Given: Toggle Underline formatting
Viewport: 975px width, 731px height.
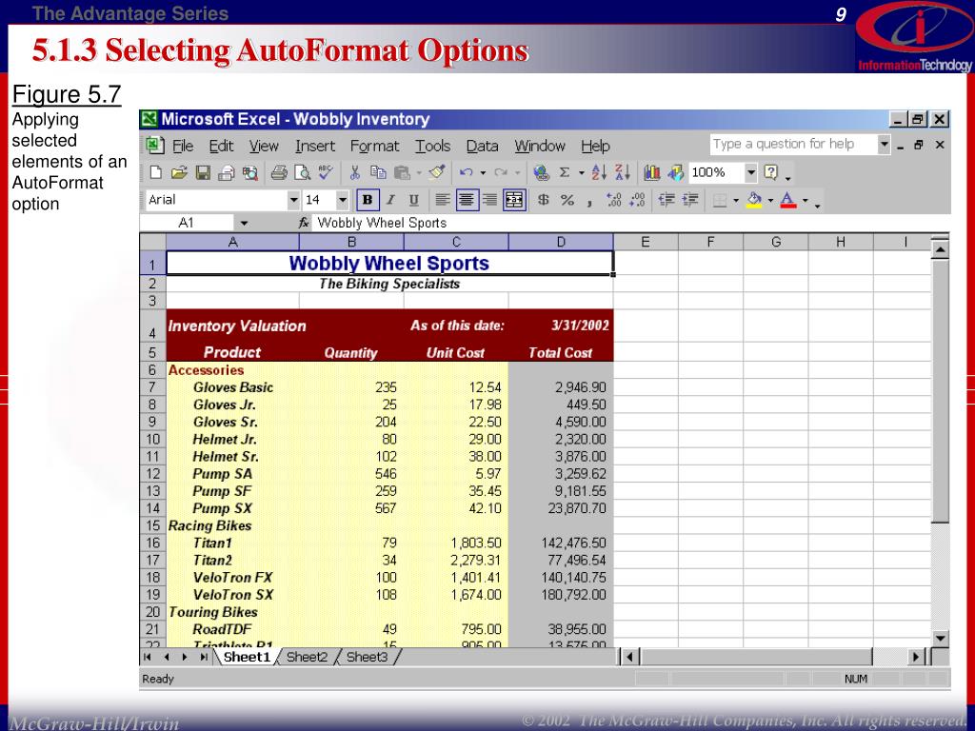Looking at the screenshot, I should tap(413, 200).
